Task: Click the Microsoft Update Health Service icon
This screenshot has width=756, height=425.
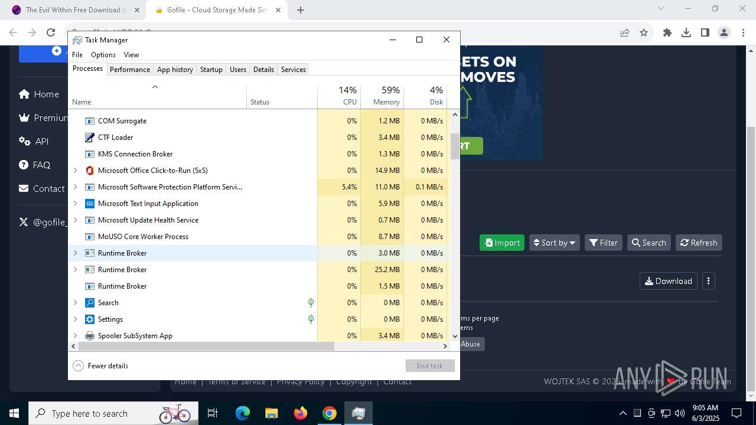Action: (90, 220)
